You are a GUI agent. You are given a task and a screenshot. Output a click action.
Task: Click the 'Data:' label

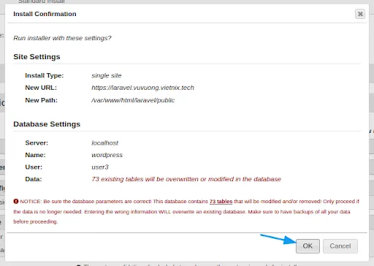click(34, 179)
